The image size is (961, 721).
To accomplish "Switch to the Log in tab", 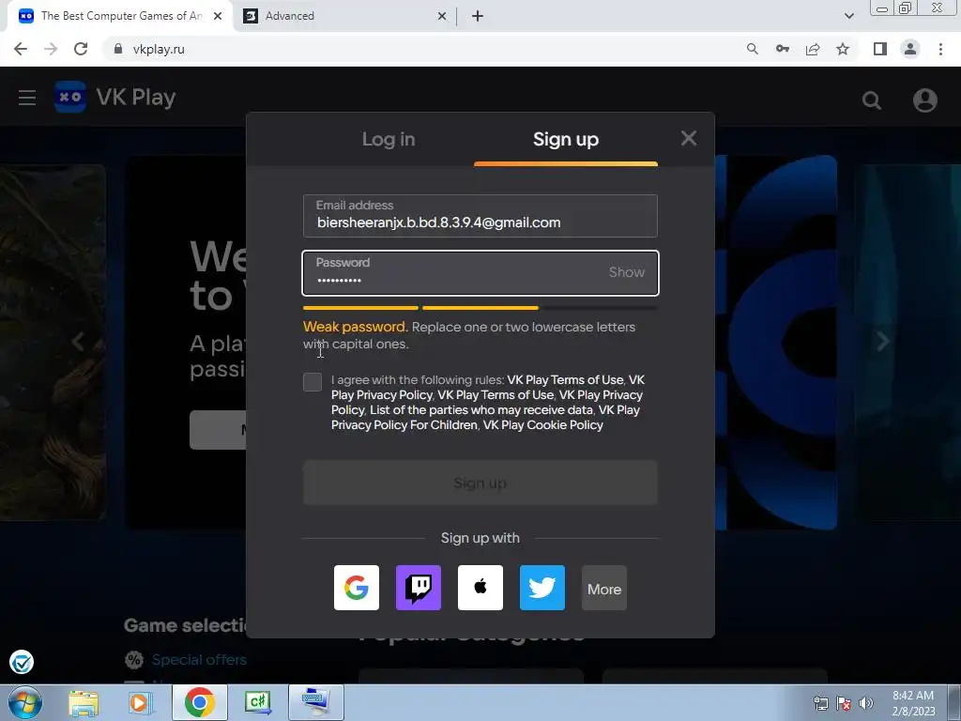I will (x=388, y=139).
